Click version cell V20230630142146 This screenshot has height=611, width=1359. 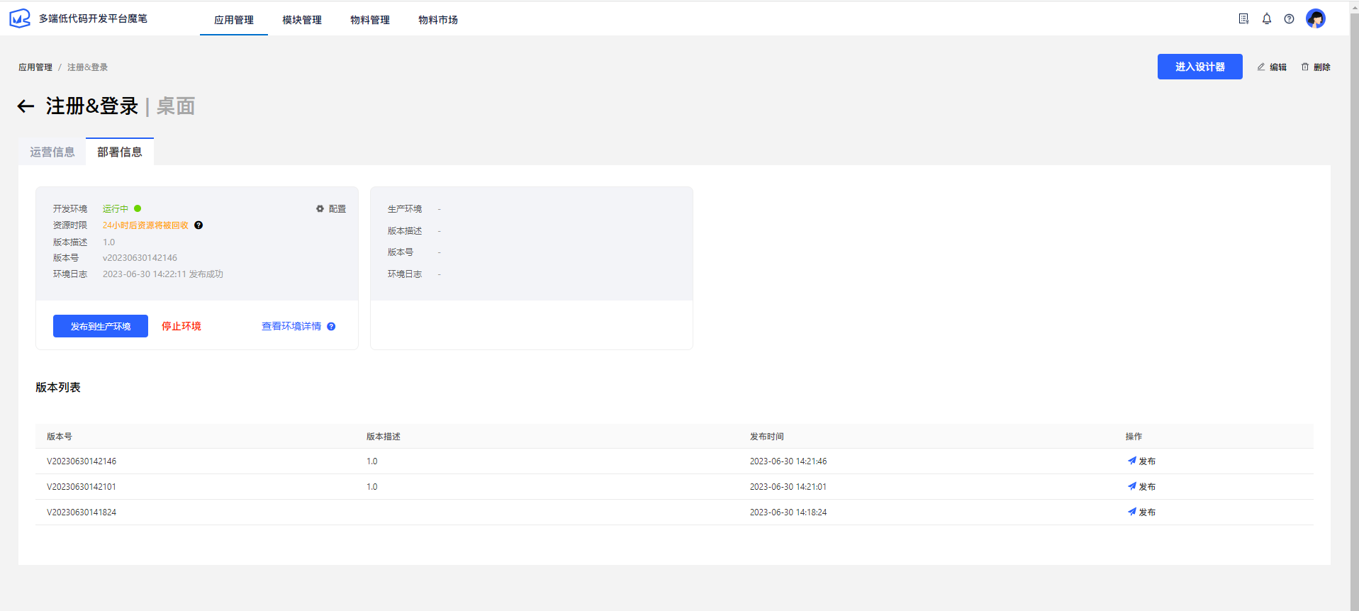click(x=82, y=461)
